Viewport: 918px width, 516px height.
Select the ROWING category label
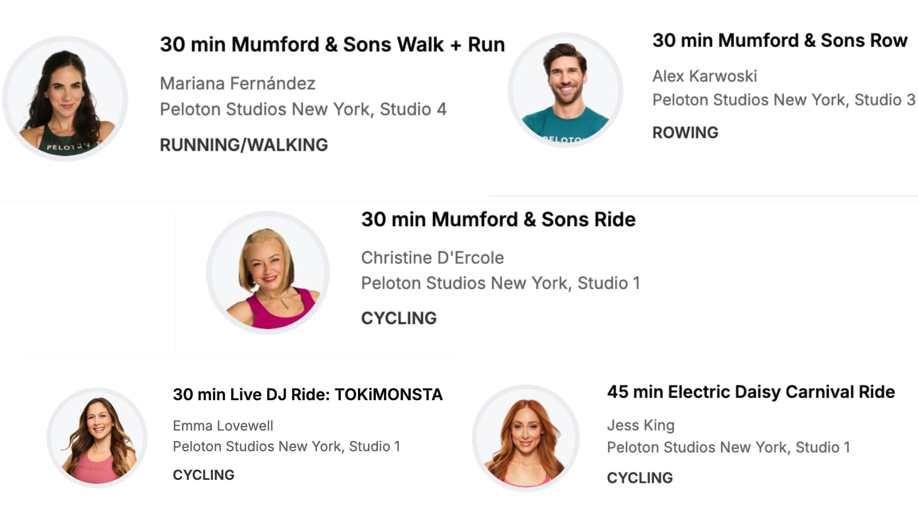[x=685, y=133]
